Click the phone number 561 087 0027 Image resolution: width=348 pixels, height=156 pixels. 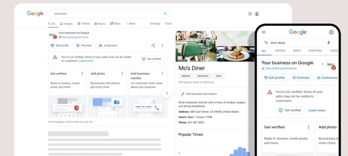[197, 122]
